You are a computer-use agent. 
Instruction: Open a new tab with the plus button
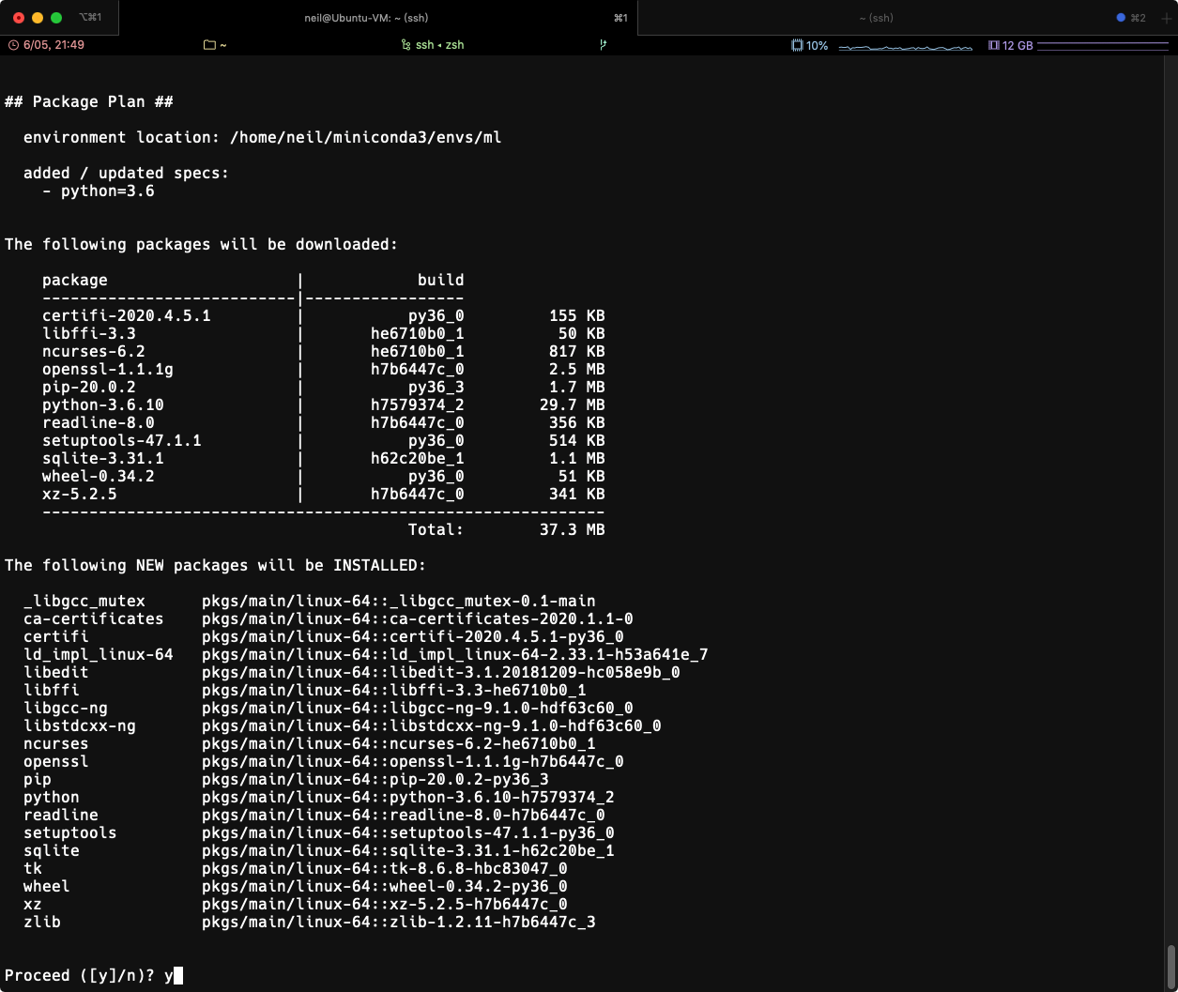tap(1164, 18)
